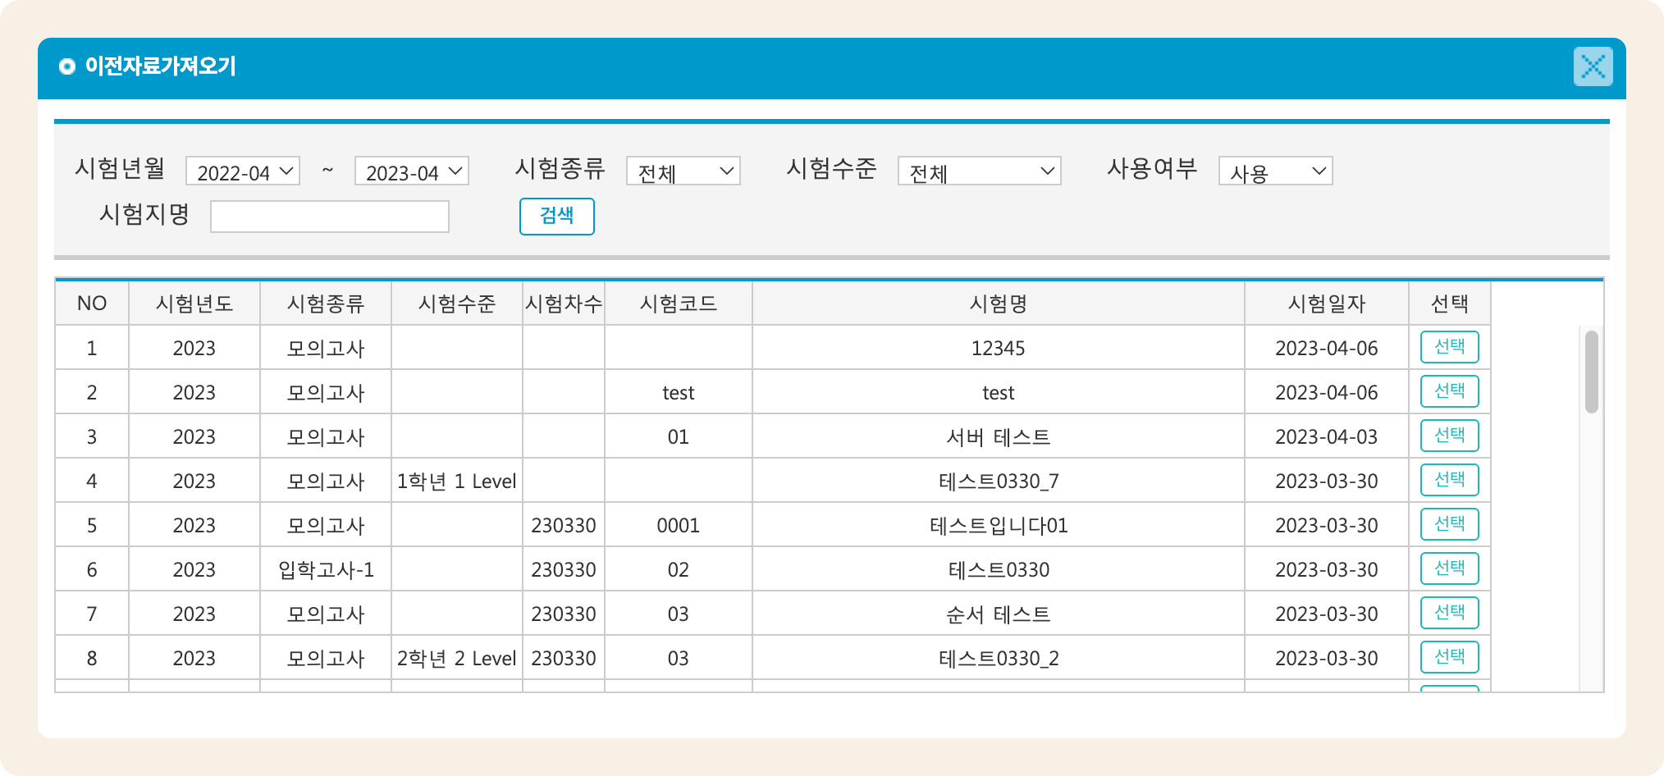This screenshot has width=1664, height=776.
Task: Click the 선택 column header
Action: [x=1450, y=304]
